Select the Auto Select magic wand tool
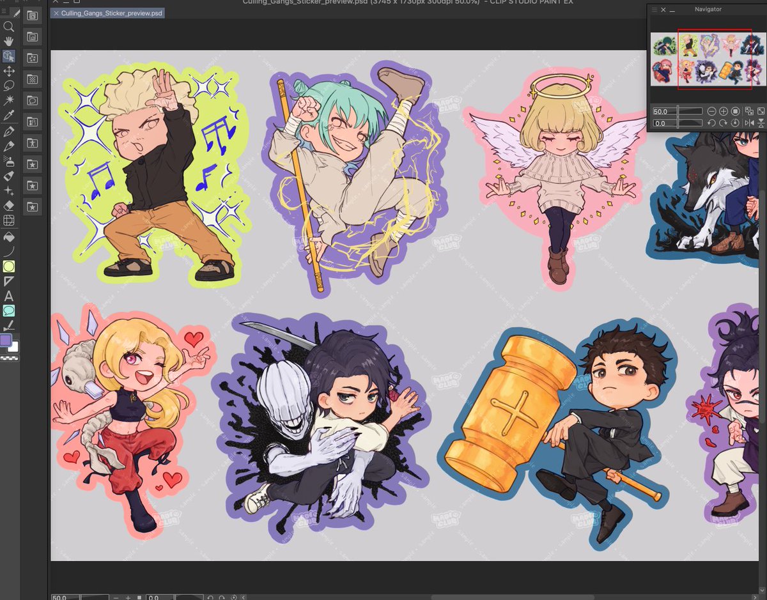The height and width of the screenshot is (600, 767). [8, 100]
